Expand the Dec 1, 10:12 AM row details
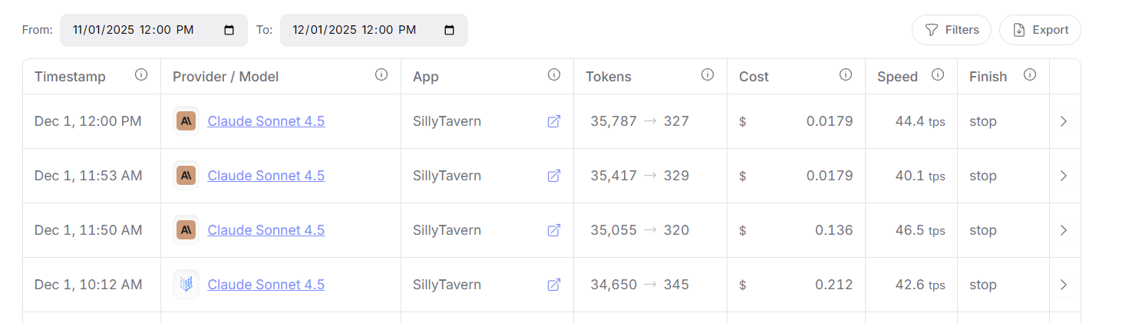 coord(1064,285)
